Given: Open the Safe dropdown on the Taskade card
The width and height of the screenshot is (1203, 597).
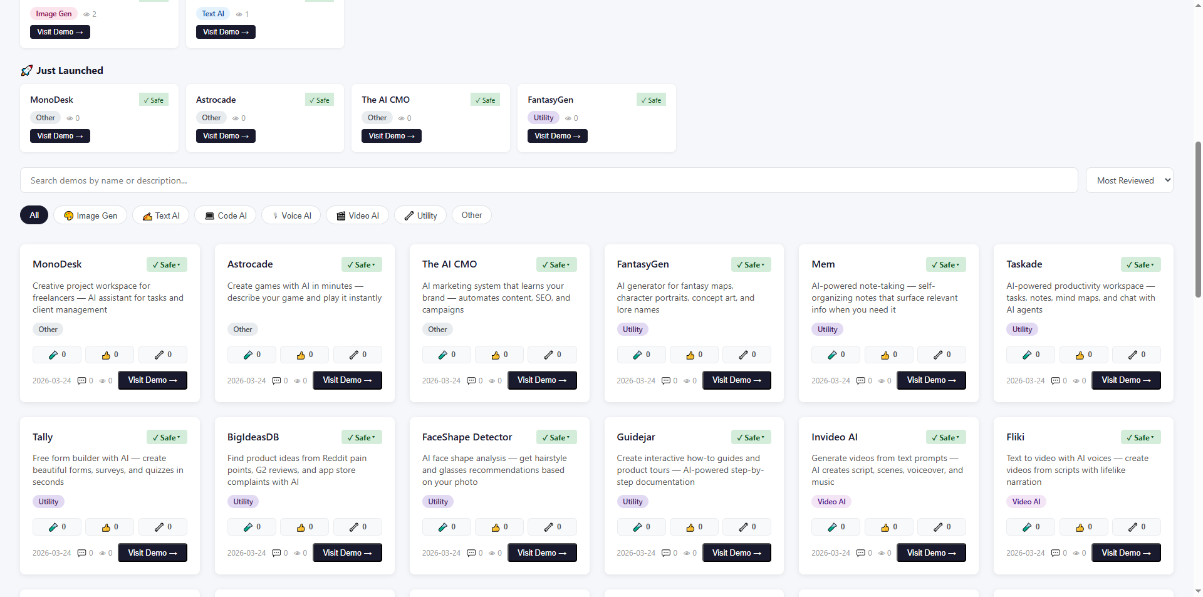Looking at the screenshot, I should coord(1141,265).
